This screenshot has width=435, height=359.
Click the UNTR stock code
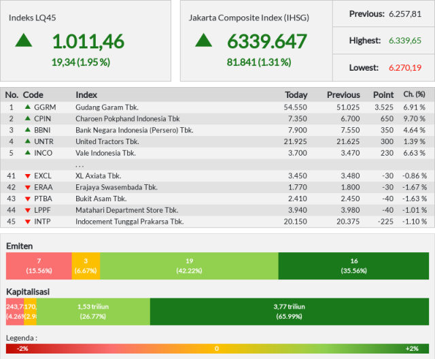tap(43, 141)
